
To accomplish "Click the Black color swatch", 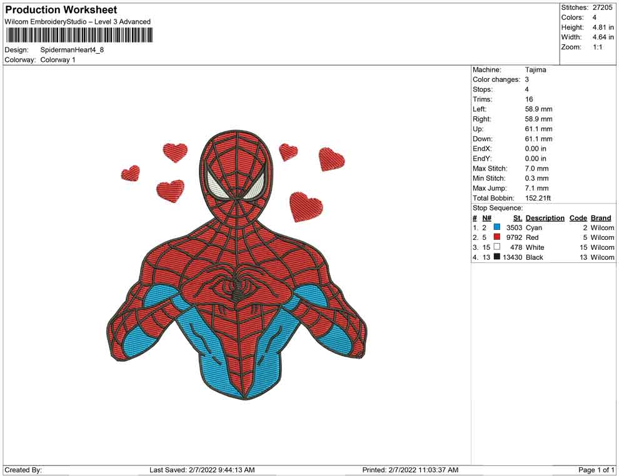I will (497, 257).
